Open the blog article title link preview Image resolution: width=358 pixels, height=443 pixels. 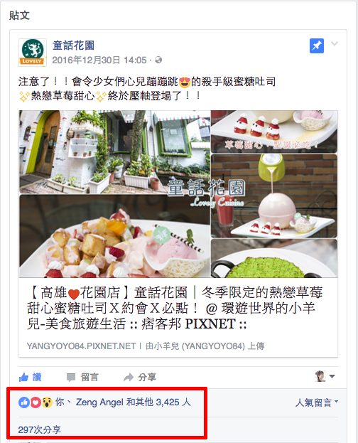[x=175, y=308]
